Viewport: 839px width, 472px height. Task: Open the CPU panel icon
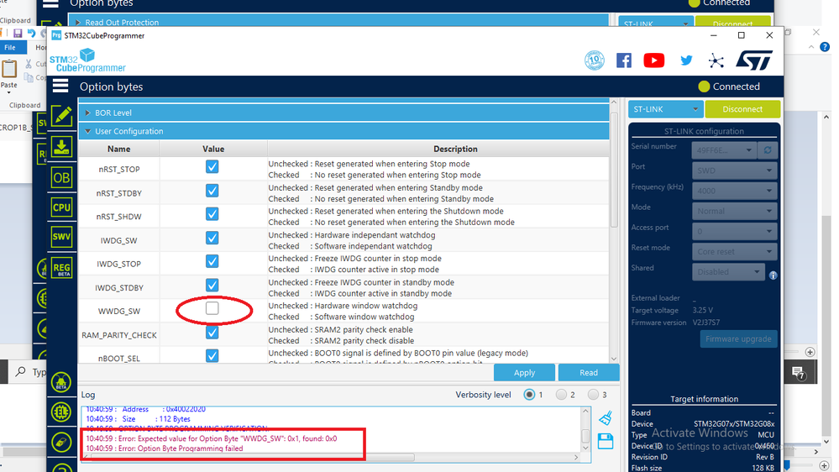pyautogui.click(x=61, y=207)
